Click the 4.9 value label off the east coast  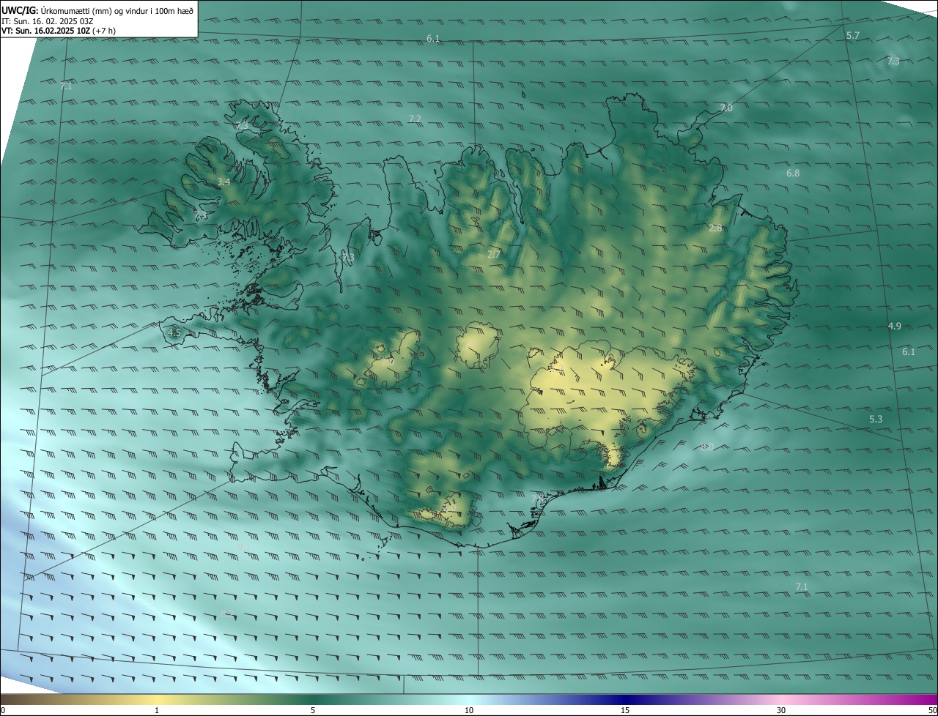coord(894,326)
